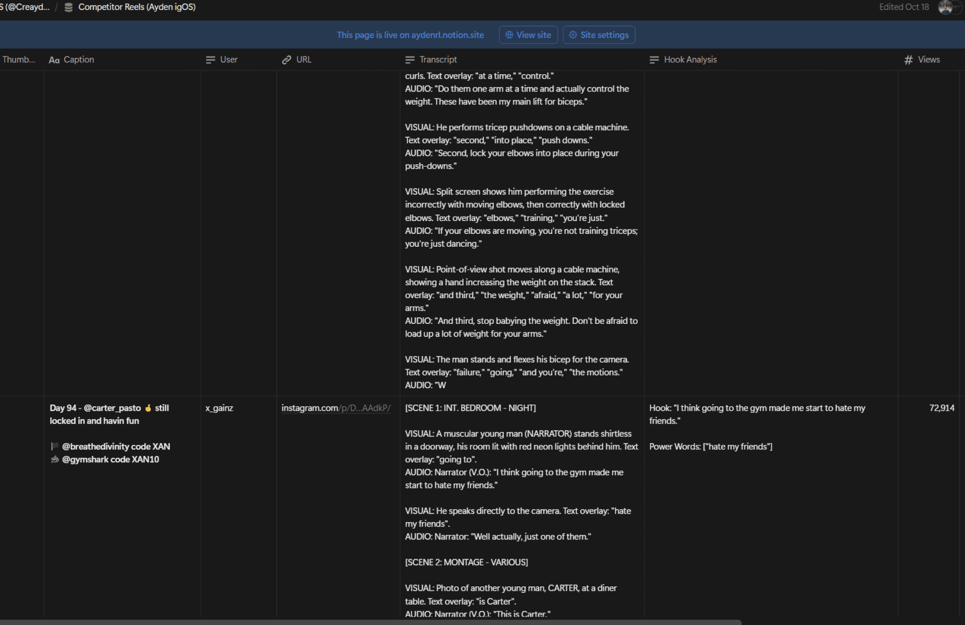Open the Views column header options
Viewport: 965px width, 625px height.
[x=928, y=60]
